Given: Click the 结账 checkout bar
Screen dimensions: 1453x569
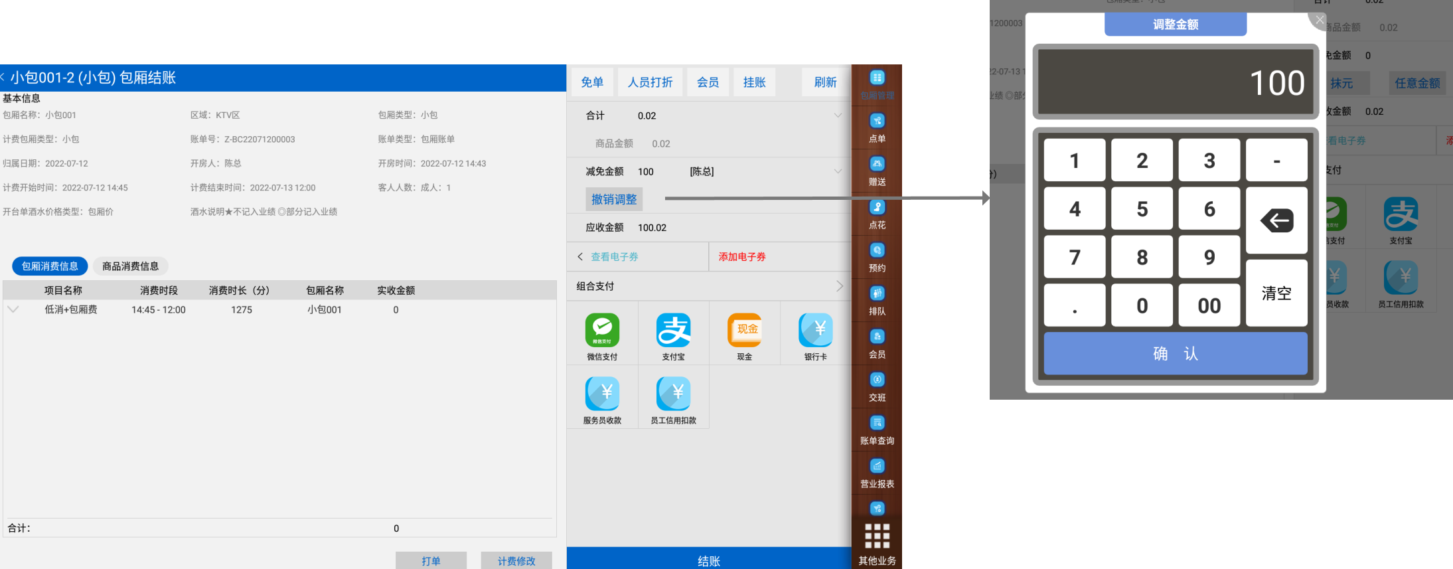Looking at the screenshot, I should (x=709, y=558).
